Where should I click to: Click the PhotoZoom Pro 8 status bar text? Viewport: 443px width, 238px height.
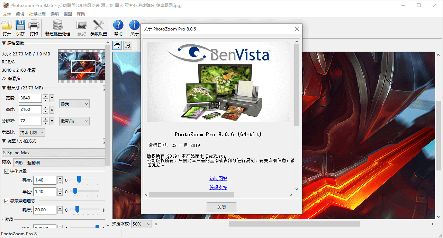(x=19, y=233)
